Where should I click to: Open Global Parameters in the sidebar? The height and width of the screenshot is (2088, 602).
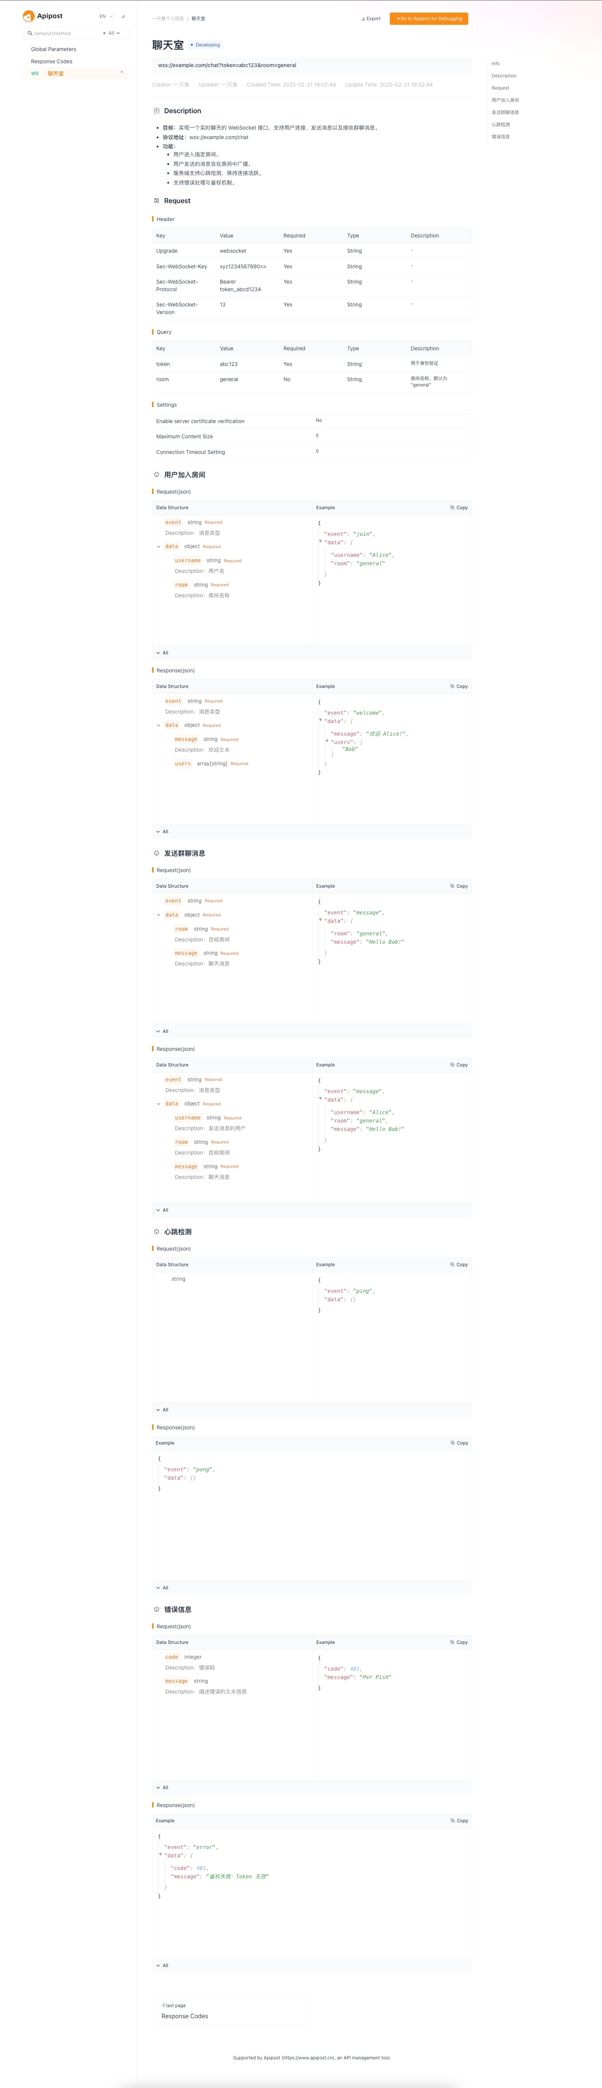[x=53, y=50]
